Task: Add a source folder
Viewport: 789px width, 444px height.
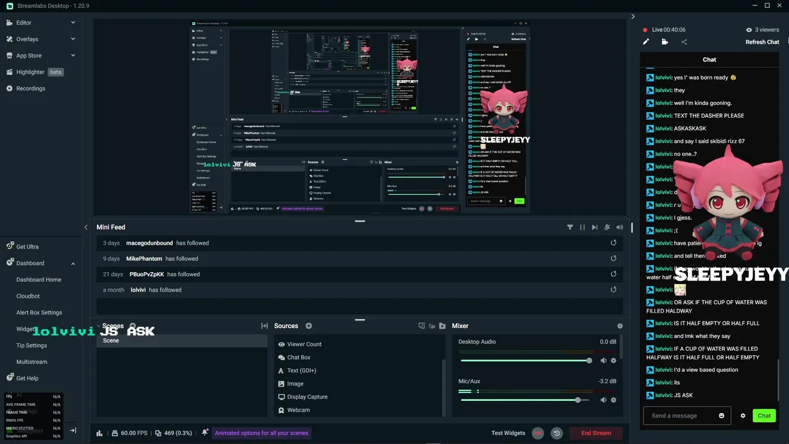Action: coord(442,326)
